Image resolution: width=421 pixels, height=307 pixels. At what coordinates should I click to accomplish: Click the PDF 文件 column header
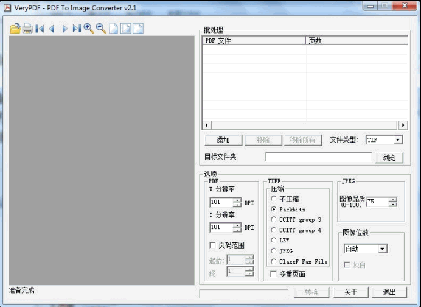pyautogui.click(x=254, y=41)
